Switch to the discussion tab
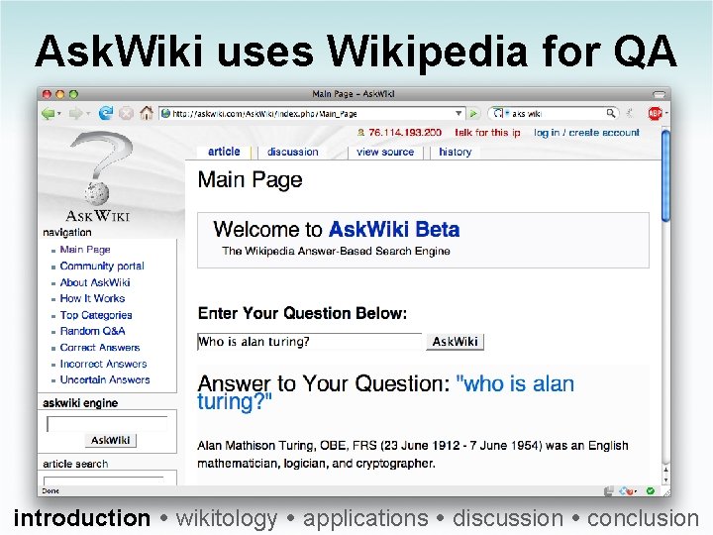 click(292, 152)
